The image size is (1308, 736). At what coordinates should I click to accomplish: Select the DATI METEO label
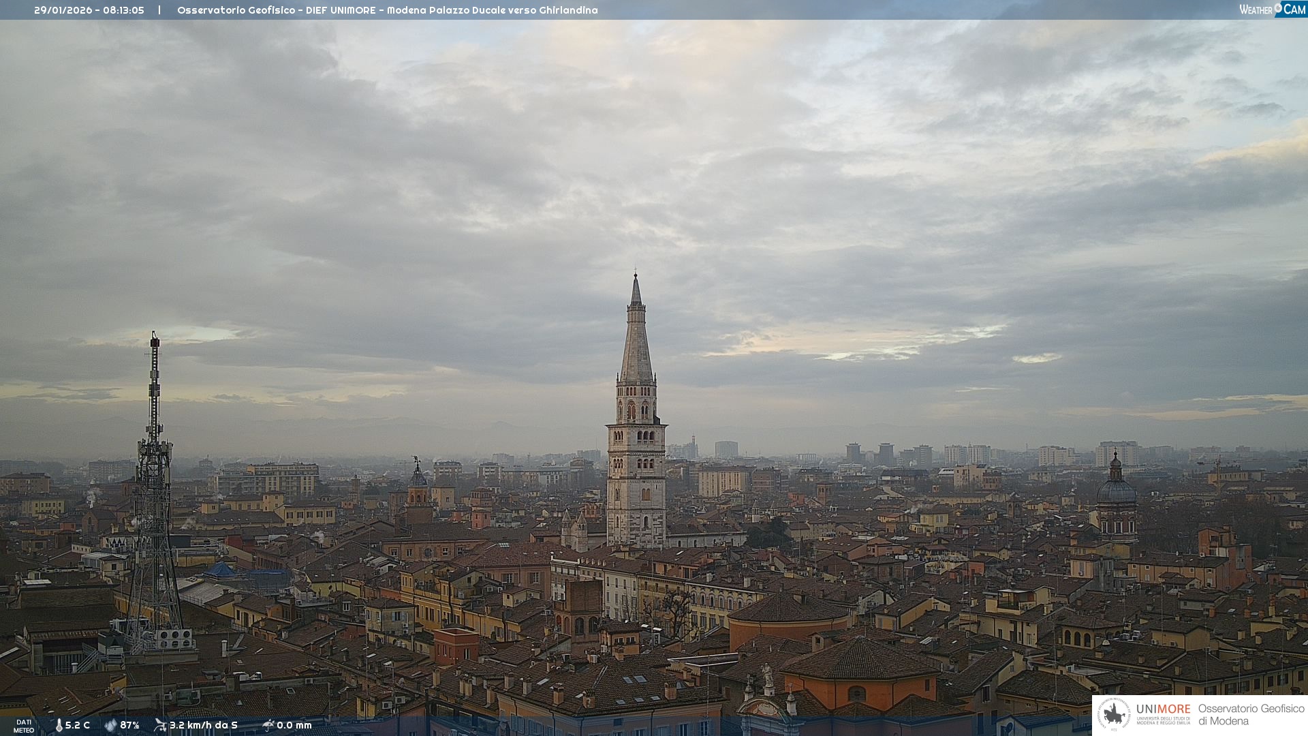point(24,726)
